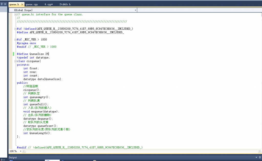This screenshot has height=161, width=262.
Task: Close the left side panel
Action: click(x=5, y=4)
